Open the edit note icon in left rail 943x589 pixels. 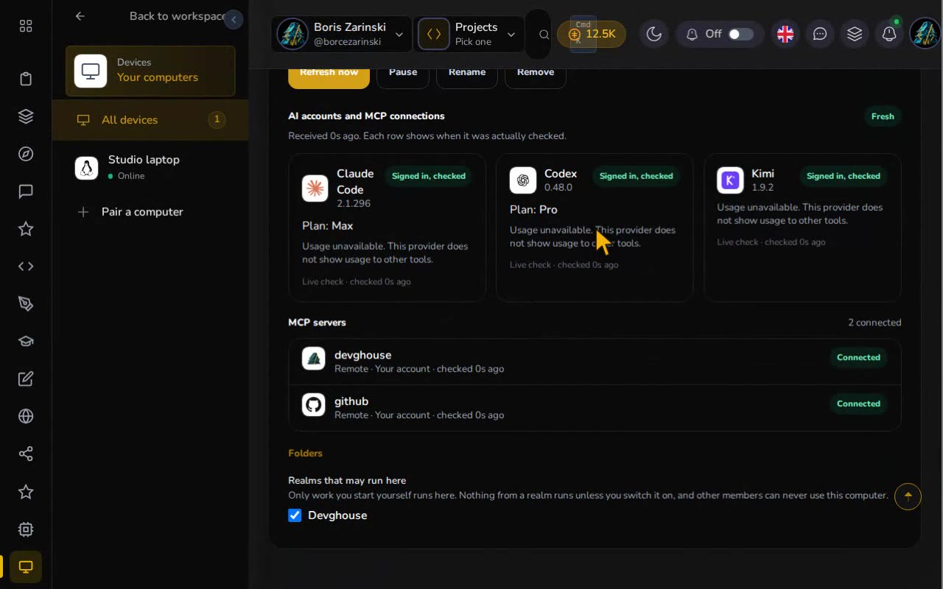coord(26,379)
